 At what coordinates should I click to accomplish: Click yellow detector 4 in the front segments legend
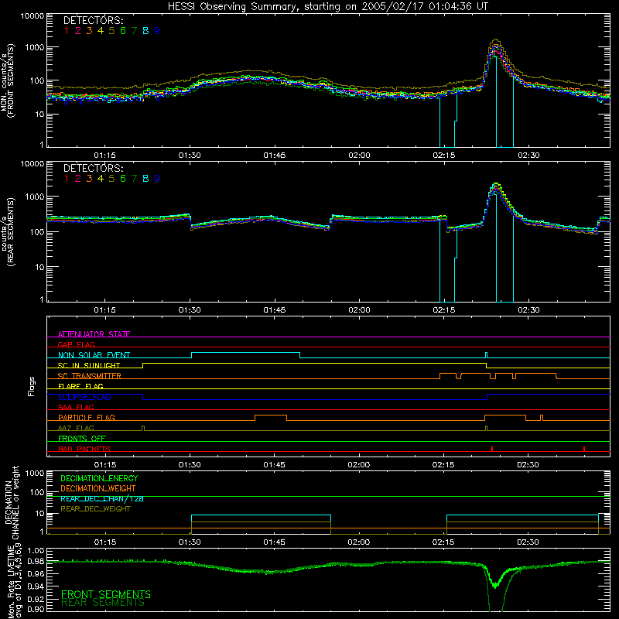point(101,30)
